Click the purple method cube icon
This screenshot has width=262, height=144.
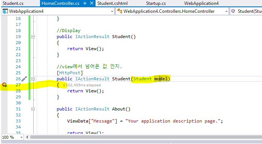233,11
